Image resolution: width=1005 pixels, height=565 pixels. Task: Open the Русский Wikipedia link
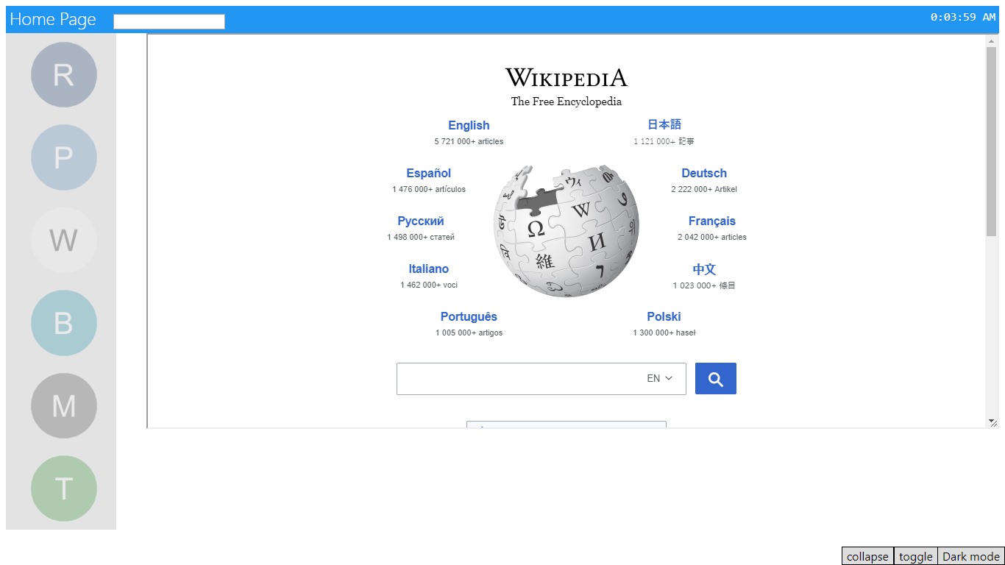(x=421, y=221)
